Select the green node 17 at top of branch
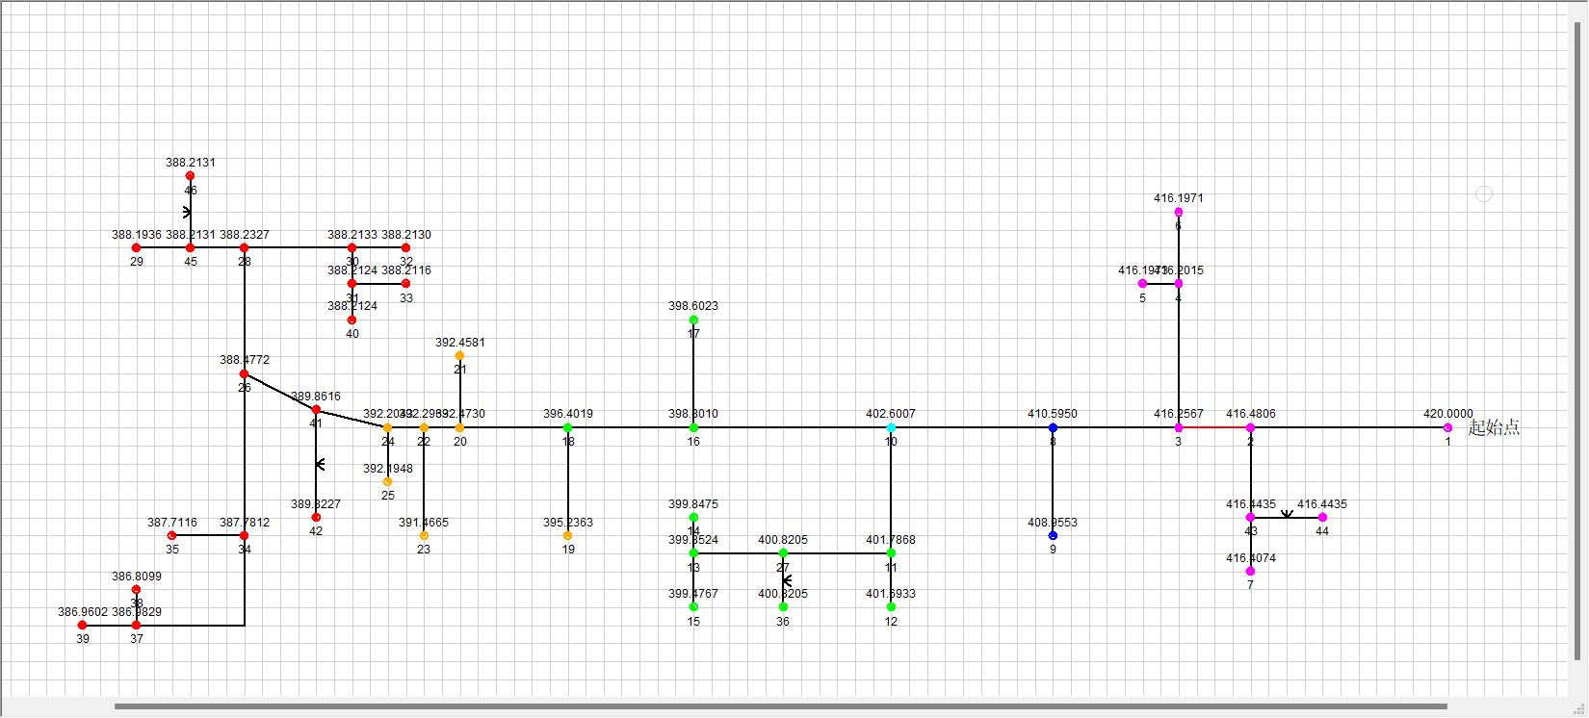This screenshot has width=1589, height=718. tap(693, 320)
